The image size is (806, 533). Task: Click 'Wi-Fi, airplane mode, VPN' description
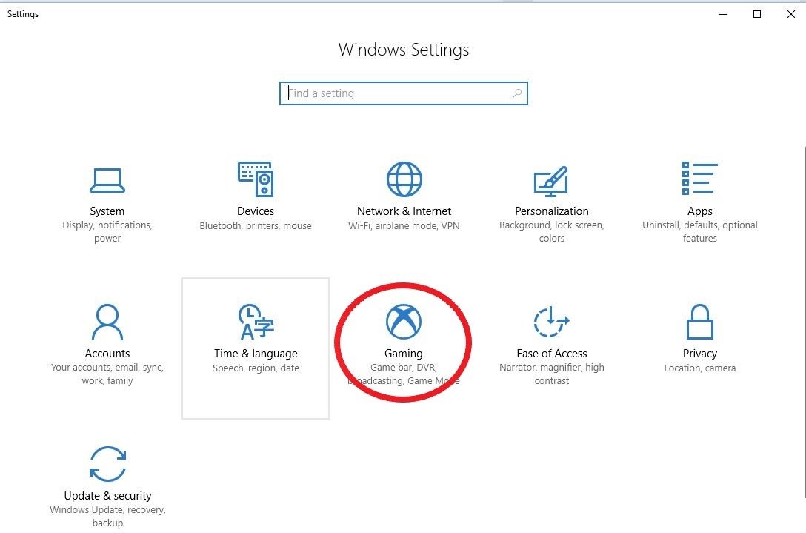404,226
